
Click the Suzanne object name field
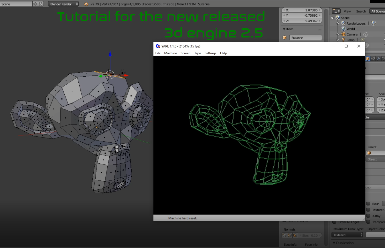pos(305,38)
